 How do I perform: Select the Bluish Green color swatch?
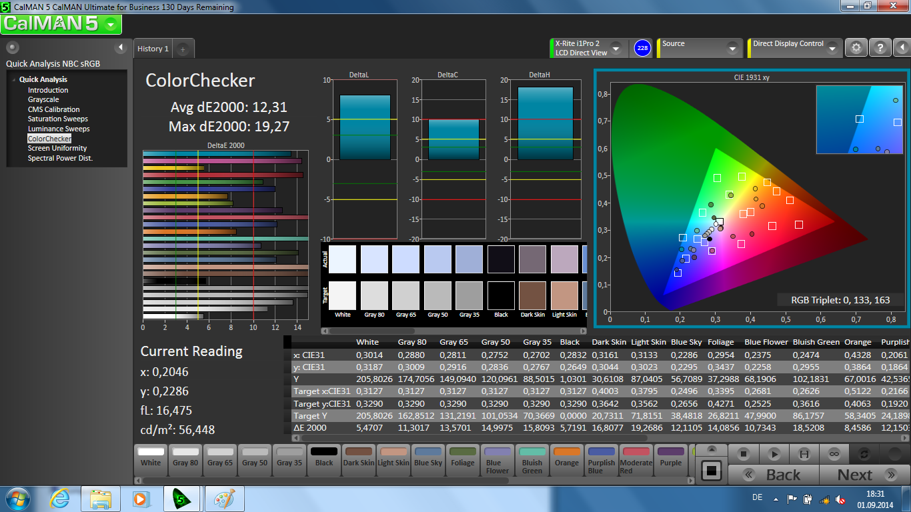pos(532,459)
